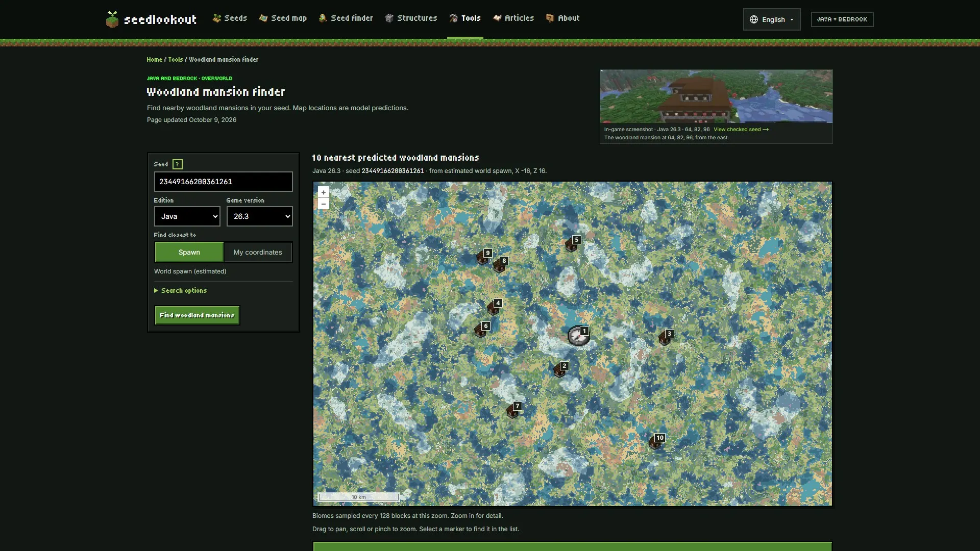Click the seedlookout wordmark text
Image resolution: width=980 pixels, height=551 pixels.
click(x=160, y=19)
